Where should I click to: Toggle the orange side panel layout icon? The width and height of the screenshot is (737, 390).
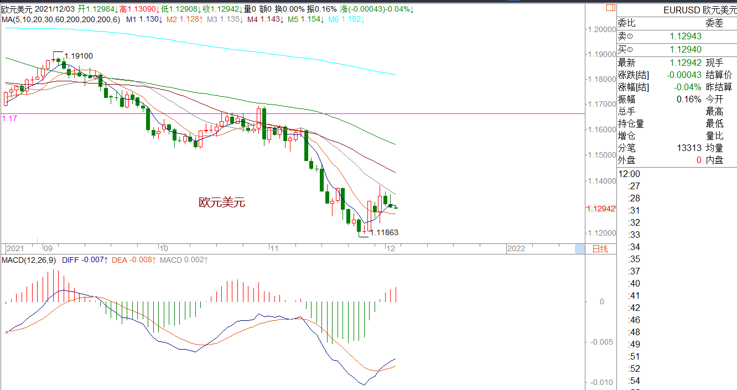pos(610,8)
